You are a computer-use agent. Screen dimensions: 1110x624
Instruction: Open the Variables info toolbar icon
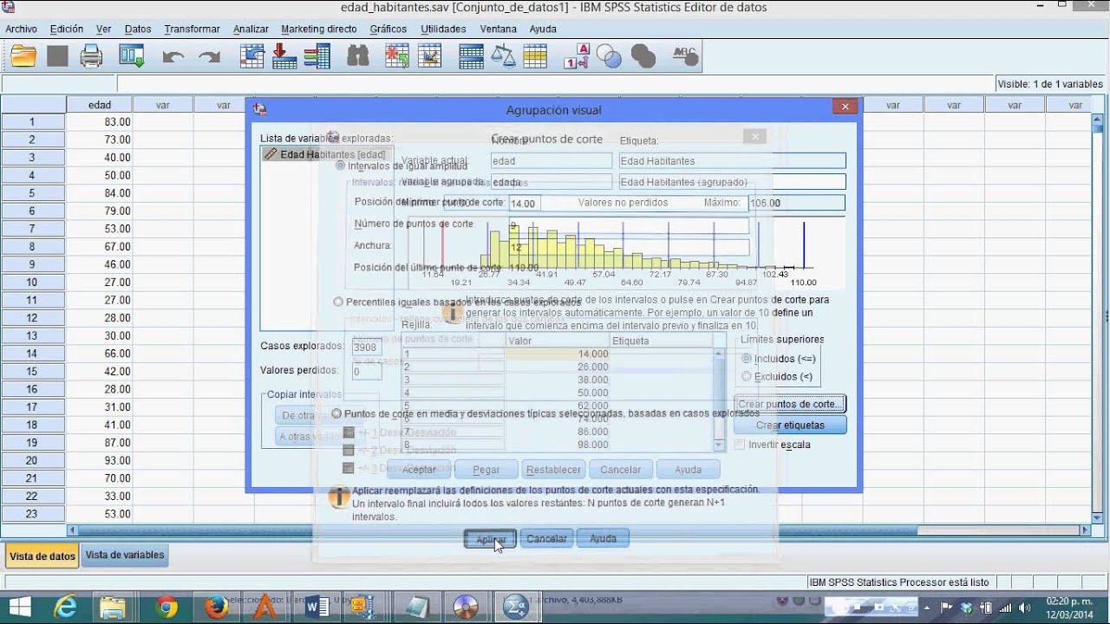[x=317, y=56]
